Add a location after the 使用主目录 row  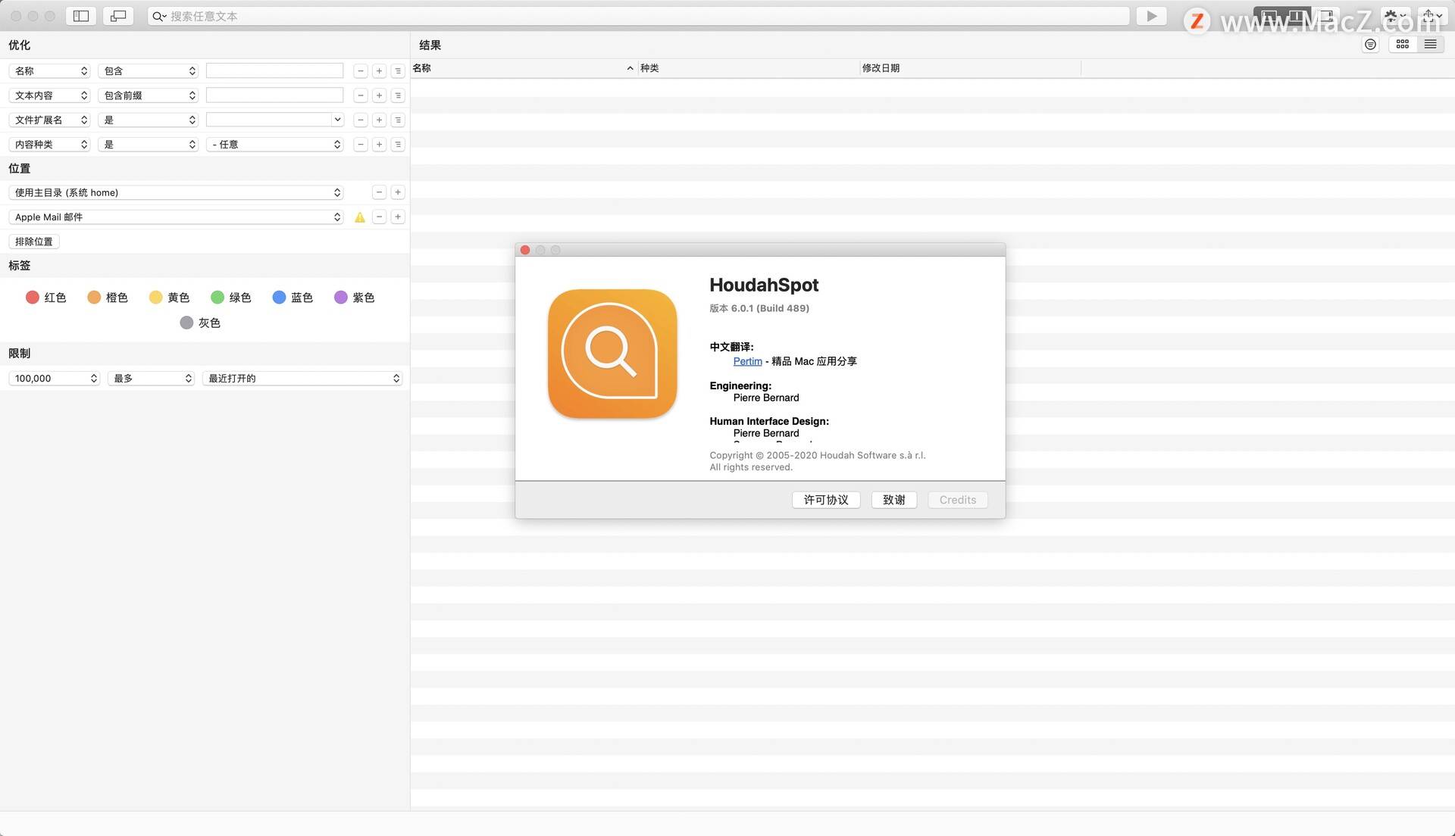398,192
